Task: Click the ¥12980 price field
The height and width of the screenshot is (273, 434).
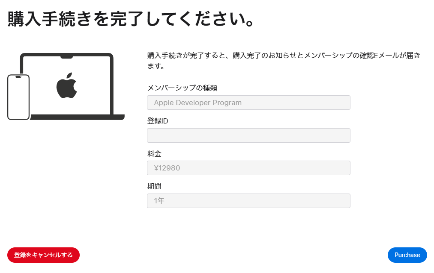Action: 248,168
